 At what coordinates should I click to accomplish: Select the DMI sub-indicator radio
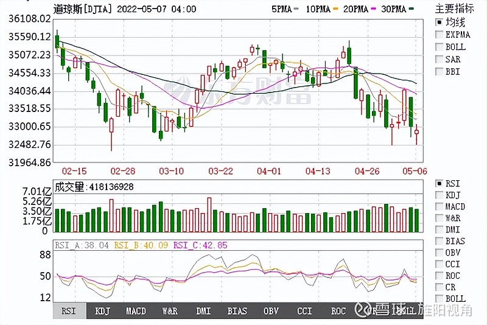pyautogui.click(x=439, y=229)
